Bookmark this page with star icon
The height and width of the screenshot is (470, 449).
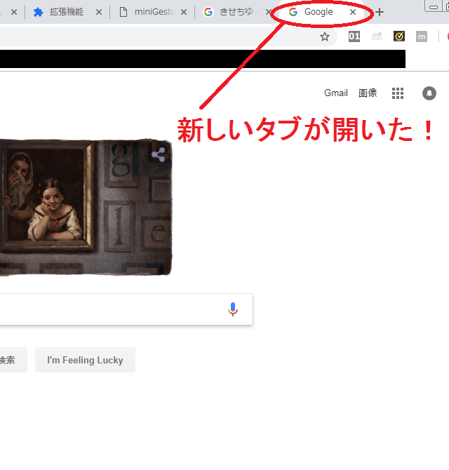pos(325,37)
